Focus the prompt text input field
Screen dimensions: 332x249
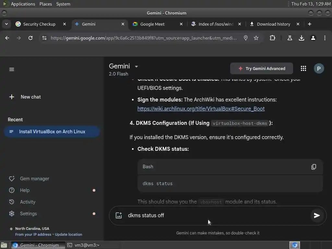217,215
